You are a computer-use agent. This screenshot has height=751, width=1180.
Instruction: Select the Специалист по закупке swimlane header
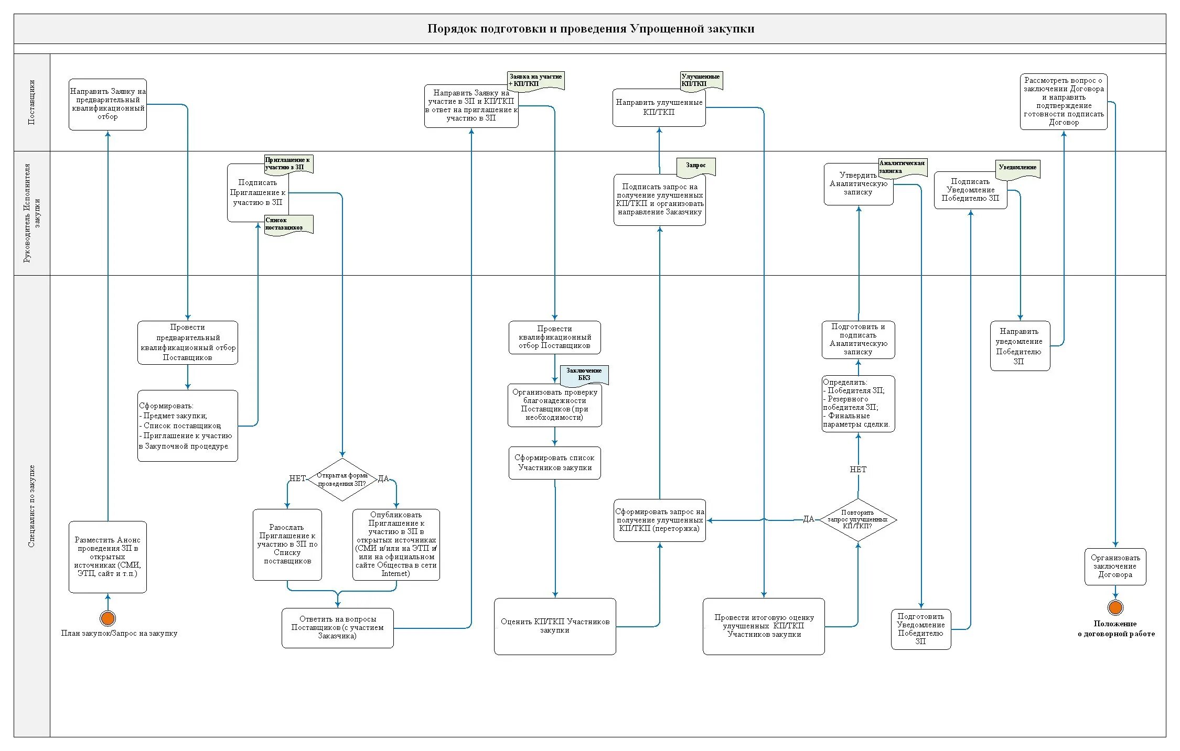tap(32, 506)
